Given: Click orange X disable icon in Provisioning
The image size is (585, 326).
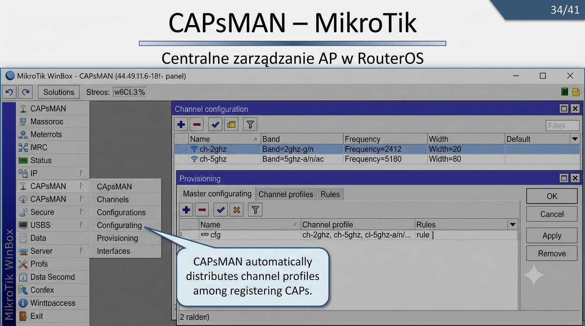Looking at the screenshot, I should click(236, 209).
